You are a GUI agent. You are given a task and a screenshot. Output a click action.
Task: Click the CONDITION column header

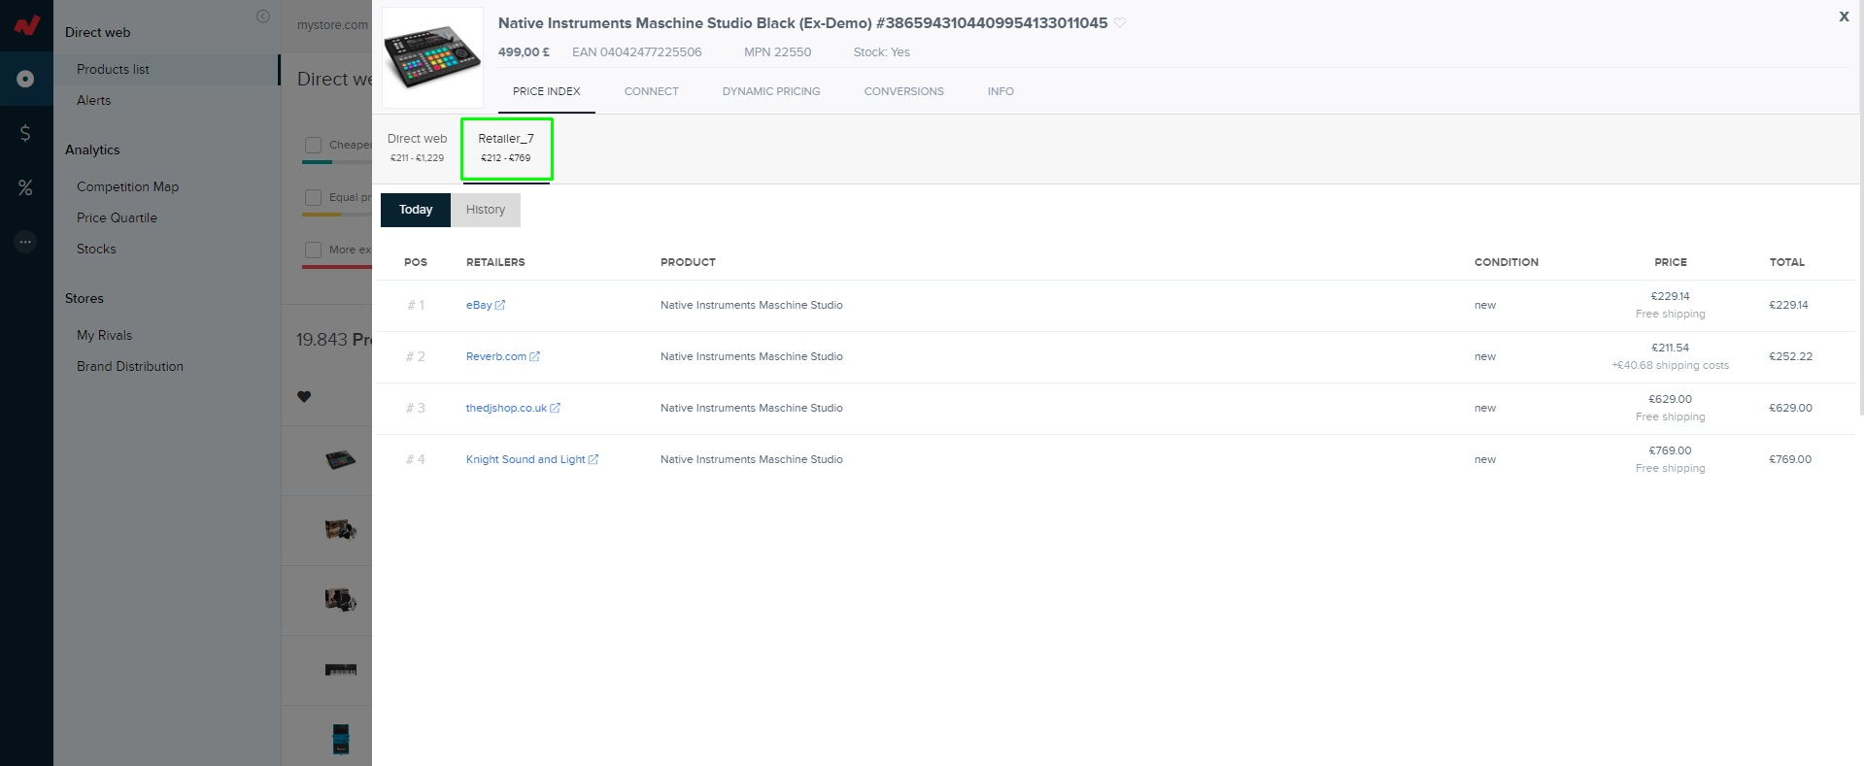coord(1507,262)
